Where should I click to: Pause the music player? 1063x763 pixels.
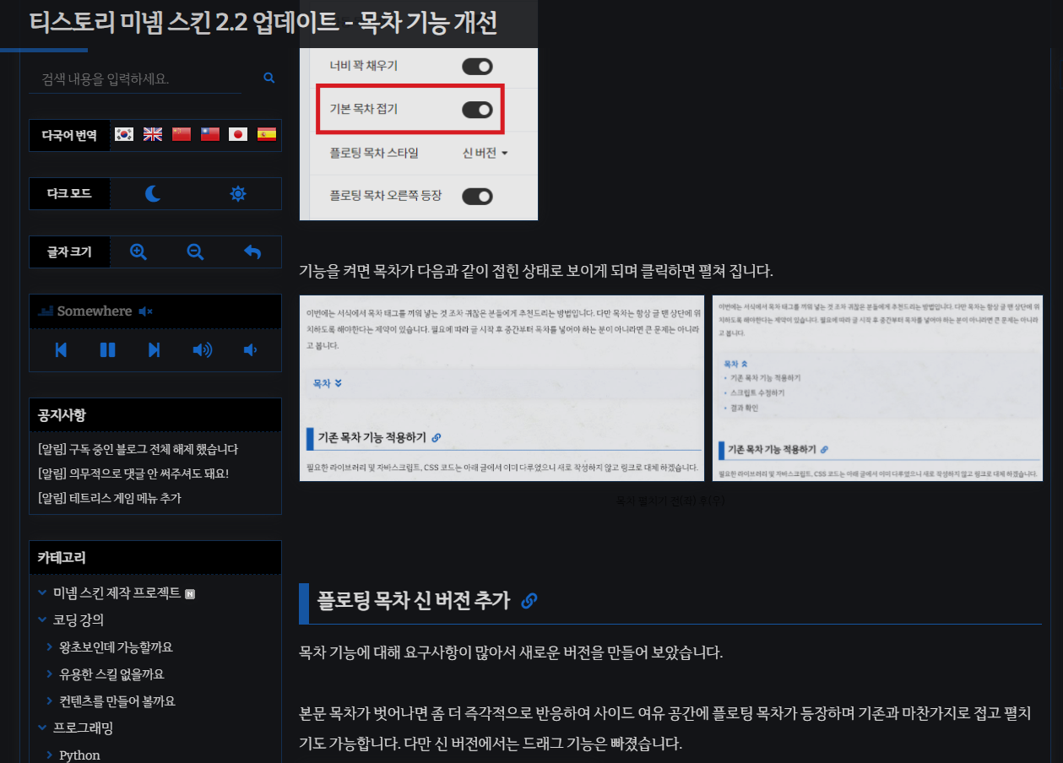point(107,349)
